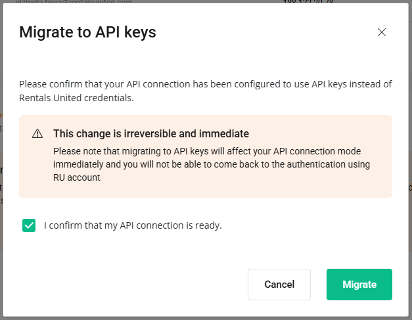Click the words "API connection mode" in the warning
This screenshot has width=412, height=320.
332,150
